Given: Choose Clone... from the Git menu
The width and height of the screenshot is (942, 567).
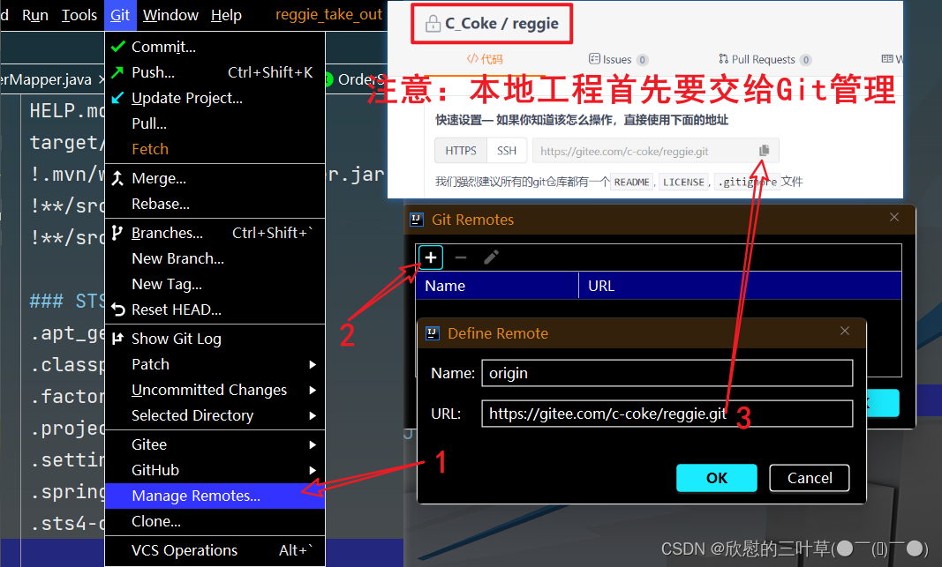Looking at the screenshot, I should pyautogui.click(x=215, y=521).
